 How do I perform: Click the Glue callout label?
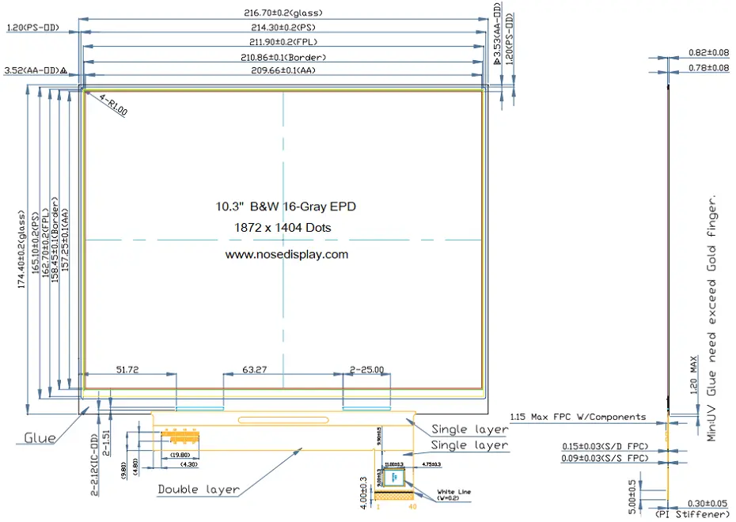tap(40, 438)
